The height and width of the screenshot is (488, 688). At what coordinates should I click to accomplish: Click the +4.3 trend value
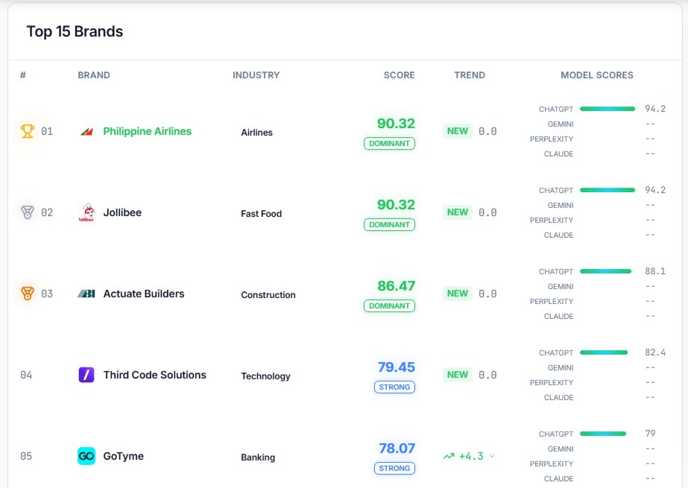(x=471, y=456)
